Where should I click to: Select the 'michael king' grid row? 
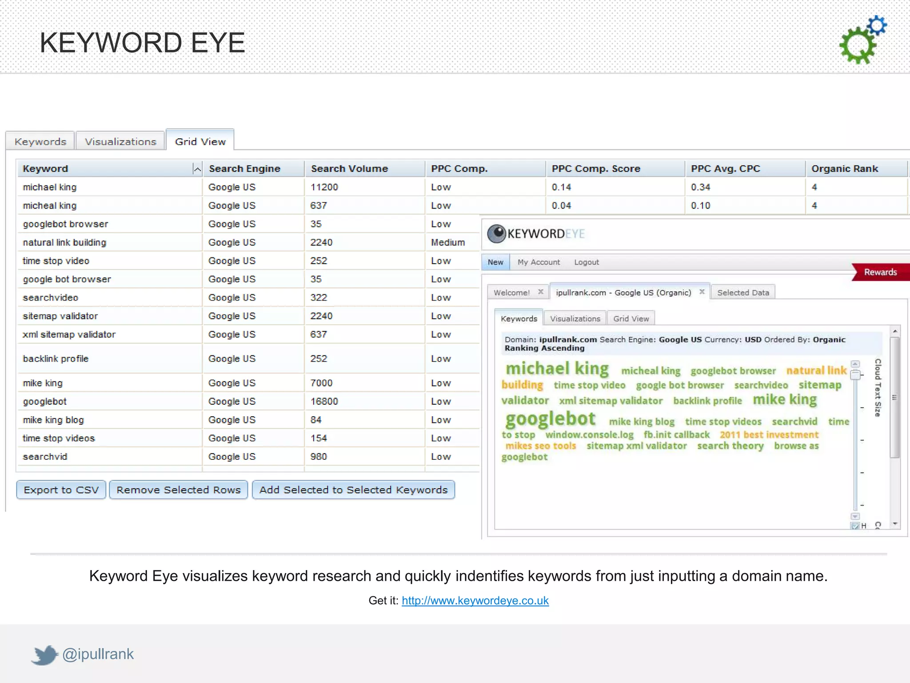click(x=462, y=187)
